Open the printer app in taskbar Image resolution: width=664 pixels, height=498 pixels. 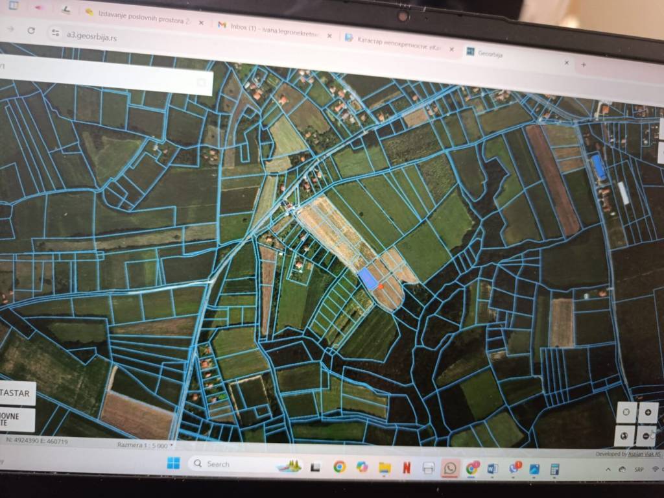coord(428,468)
